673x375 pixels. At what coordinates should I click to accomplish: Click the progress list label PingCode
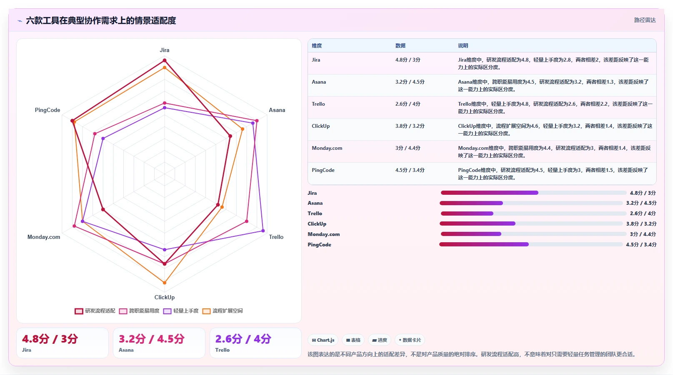pyautogui.click(x=319, y=244)
